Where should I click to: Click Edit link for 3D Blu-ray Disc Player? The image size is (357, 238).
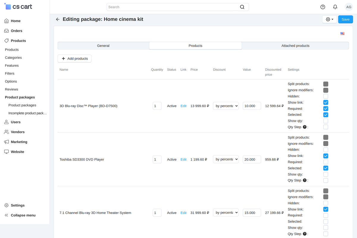click(x=184, y=106)
